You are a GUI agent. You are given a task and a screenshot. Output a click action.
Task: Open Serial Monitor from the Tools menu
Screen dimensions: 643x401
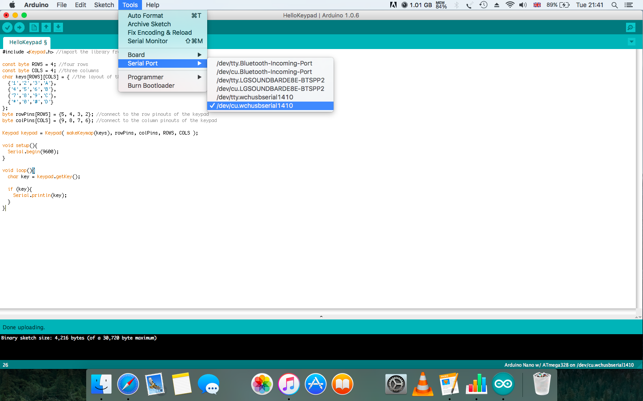(163, 41)
